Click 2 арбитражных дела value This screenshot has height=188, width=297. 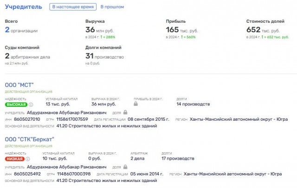pos(27,56)
